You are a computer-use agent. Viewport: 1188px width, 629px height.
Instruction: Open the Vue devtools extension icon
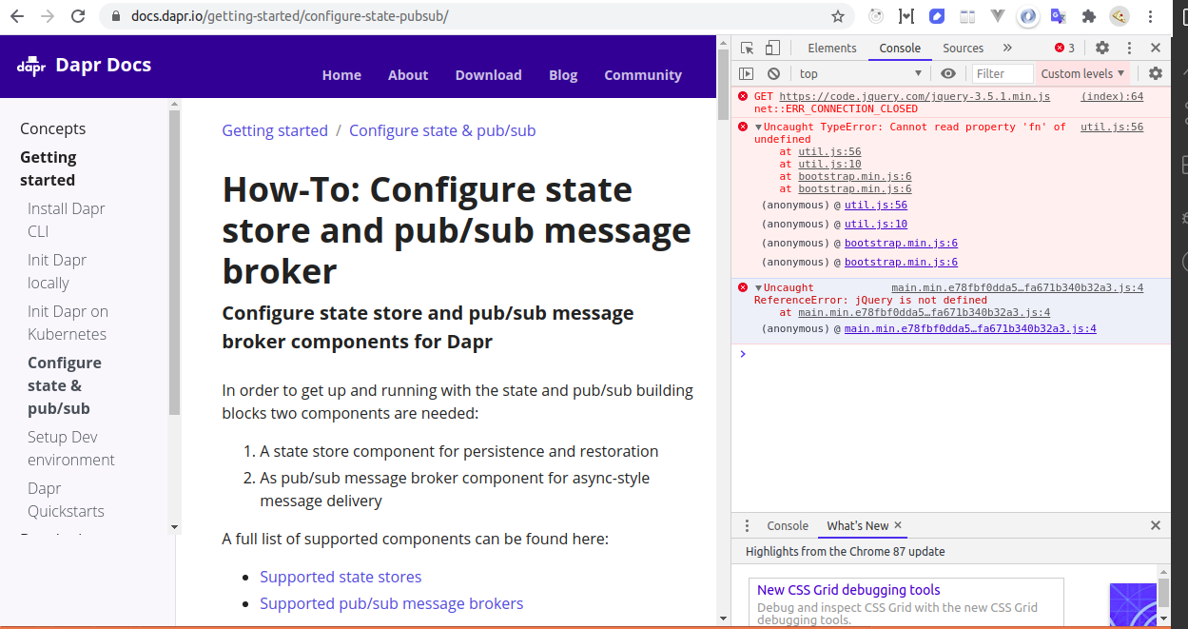coord(998,16)
